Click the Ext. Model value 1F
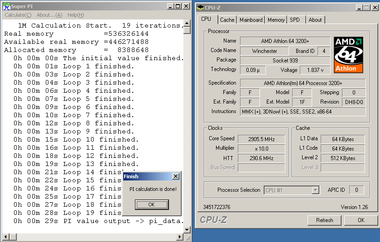 pyautogui.click(x=302, y=102)
